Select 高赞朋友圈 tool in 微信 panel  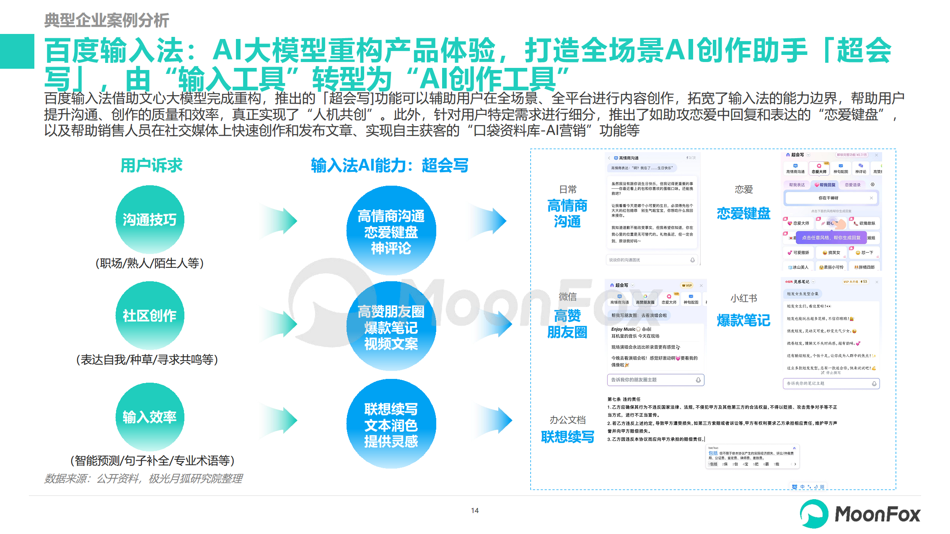point(645,299)
